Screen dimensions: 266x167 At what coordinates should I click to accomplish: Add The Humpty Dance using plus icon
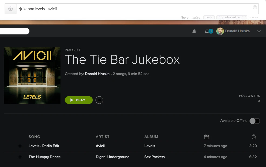pos(20,157)
